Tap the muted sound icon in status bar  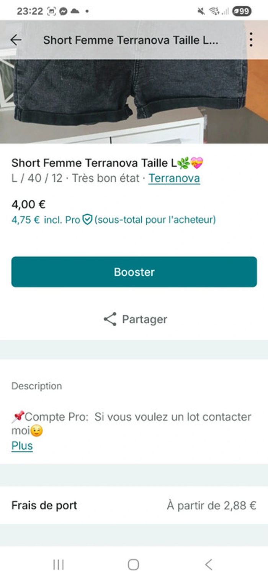click(201, 12)
